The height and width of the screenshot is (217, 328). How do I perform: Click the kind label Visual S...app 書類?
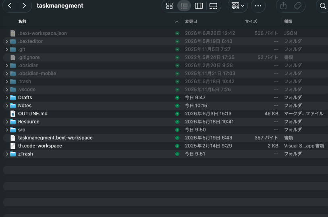pyautogui.click(x=304, y=146)
